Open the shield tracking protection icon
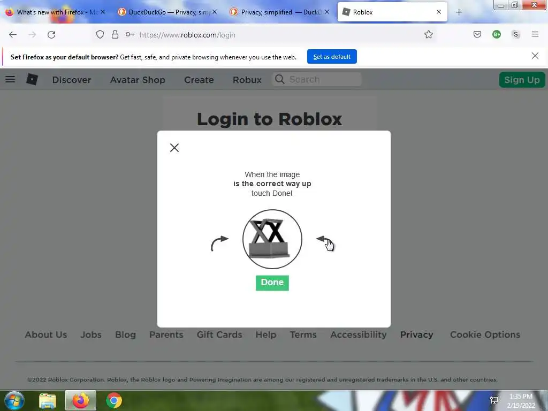Image resolution: width=548 pixels, height=411 pixels. tap(100, 34)
